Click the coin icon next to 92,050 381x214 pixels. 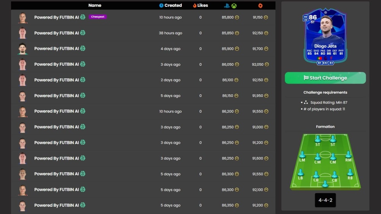pos(267,65)
